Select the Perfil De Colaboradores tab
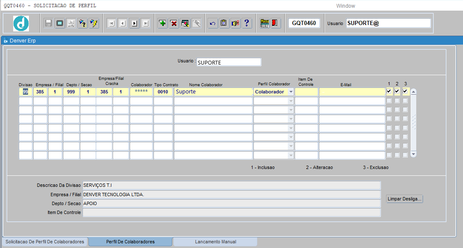Viewport: 463px width, 248px height. (x=130, y=242)
